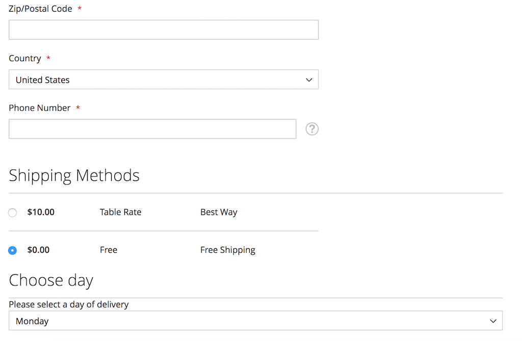Click the chevron arrow on the Country select

[308, 80]
